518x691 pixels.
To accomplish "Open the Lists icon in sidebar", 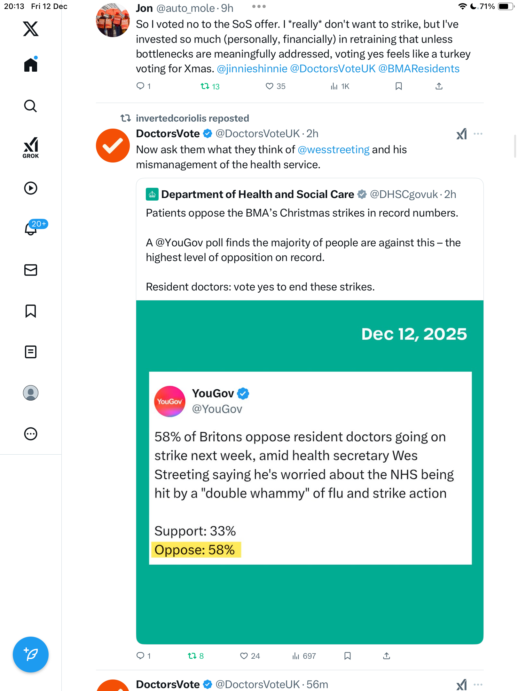I will coord(31,352).
